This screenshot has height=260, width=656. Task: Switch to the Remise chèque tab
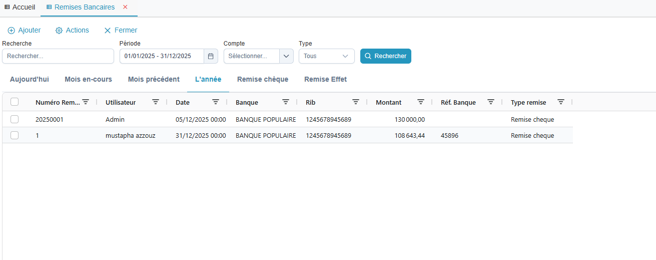coord(263,80)
